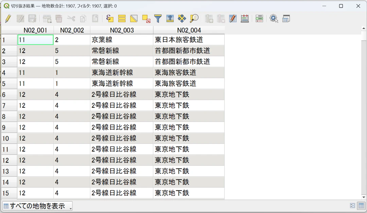Open the すべての地物を表示 filter dropdown
Screen dimensions: 367x213
[x=37, y=206]
